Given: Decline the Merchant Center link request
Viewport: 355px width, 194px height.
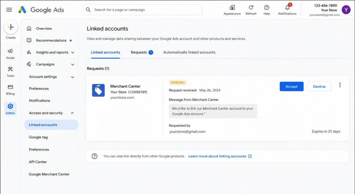Looking at the screenshot, I should (319, 87).
